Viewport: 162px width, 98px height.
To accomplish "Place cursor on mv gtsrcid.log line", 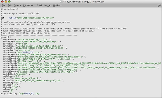I will point(20,93).
